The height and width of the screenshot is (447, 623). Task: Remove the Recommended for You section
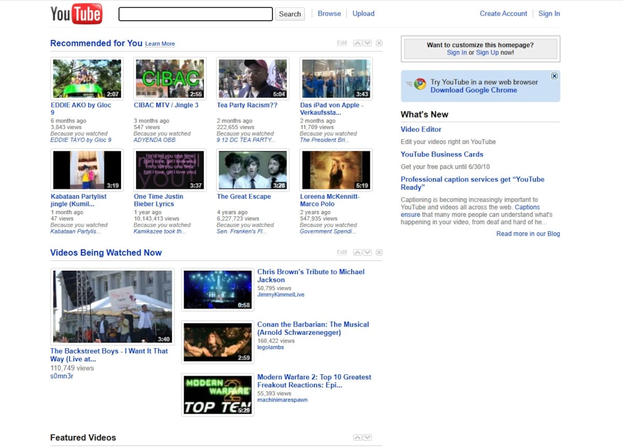(379, 43)
